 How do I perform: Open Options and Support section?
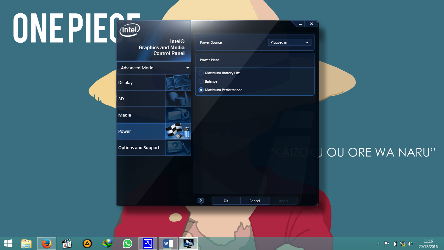click(x=154, y=147)
